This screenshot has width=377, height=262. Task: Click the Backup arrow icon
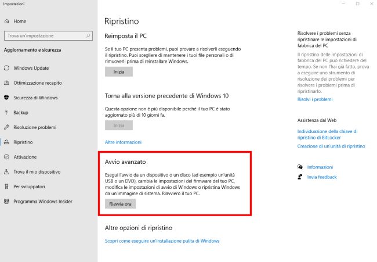tap(7, 113)
